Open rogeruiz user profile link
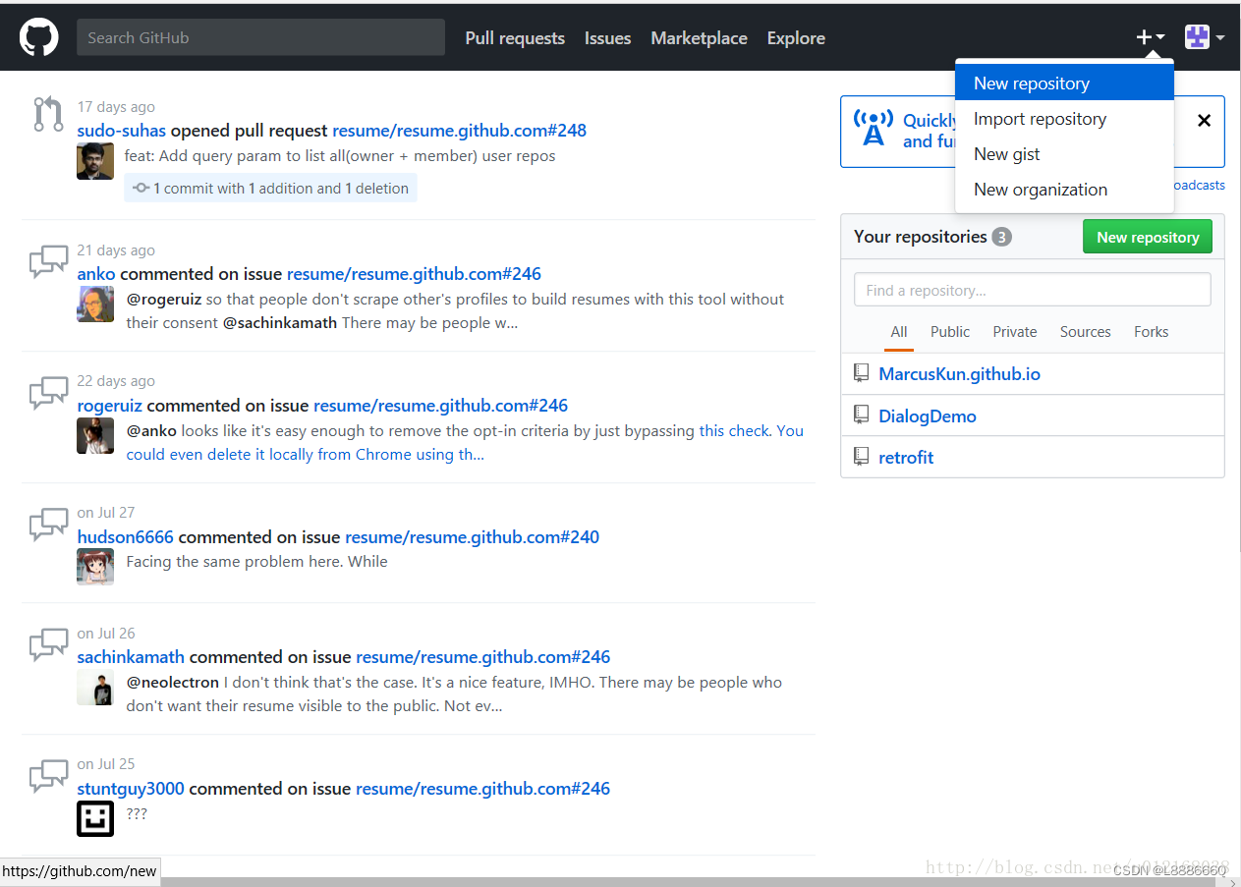1241x887 pixels. pos(110,406)
